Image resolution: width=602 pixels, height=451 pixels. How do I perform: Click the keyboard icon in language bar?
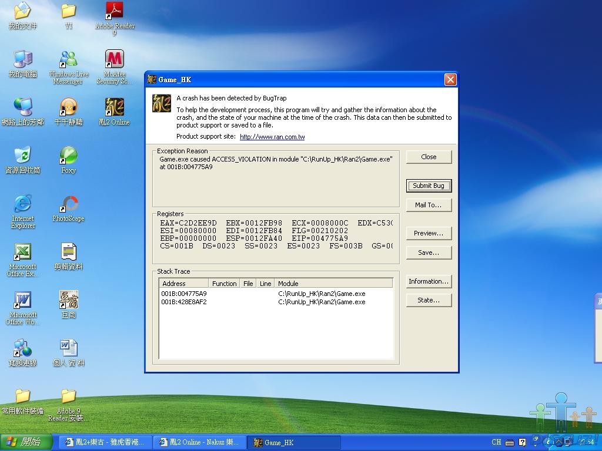coord(510,443)
